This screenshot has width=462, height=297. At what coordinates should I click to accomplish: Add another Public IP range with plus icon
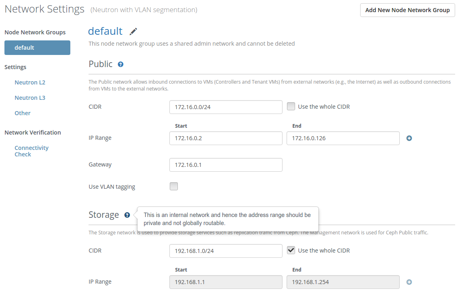pyautogui.click(x=409, y=138)
